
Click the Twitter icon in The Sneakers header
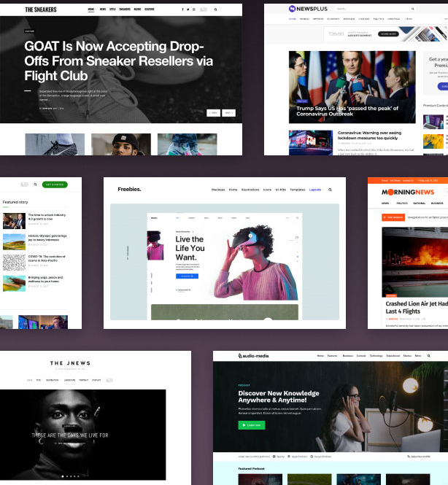tap(188, 9)
